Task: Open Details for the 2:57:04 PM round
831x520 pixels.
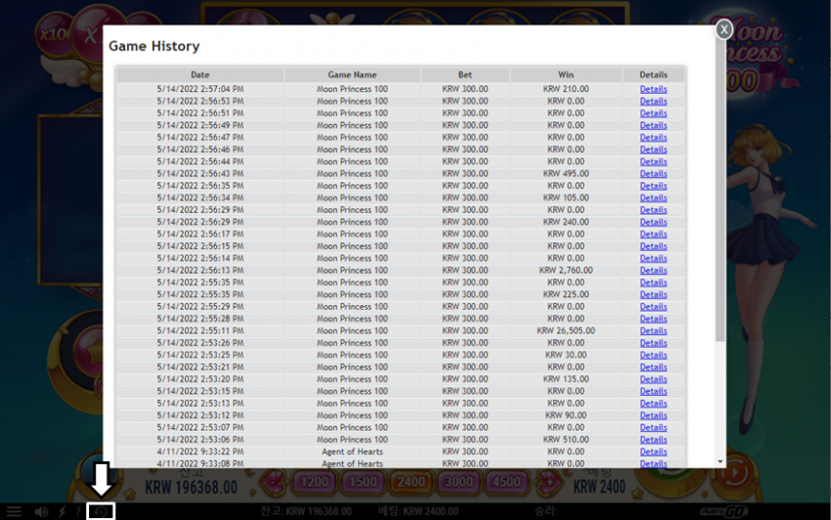Action: (x=653, y=89)
